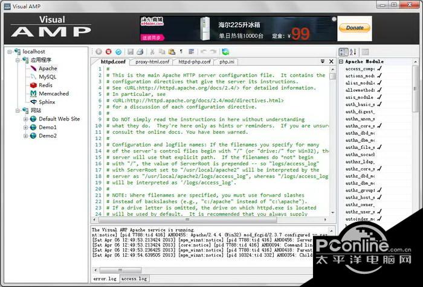Collapse the 应用程序 node
423x287 pixels.
tap(18, 60)
